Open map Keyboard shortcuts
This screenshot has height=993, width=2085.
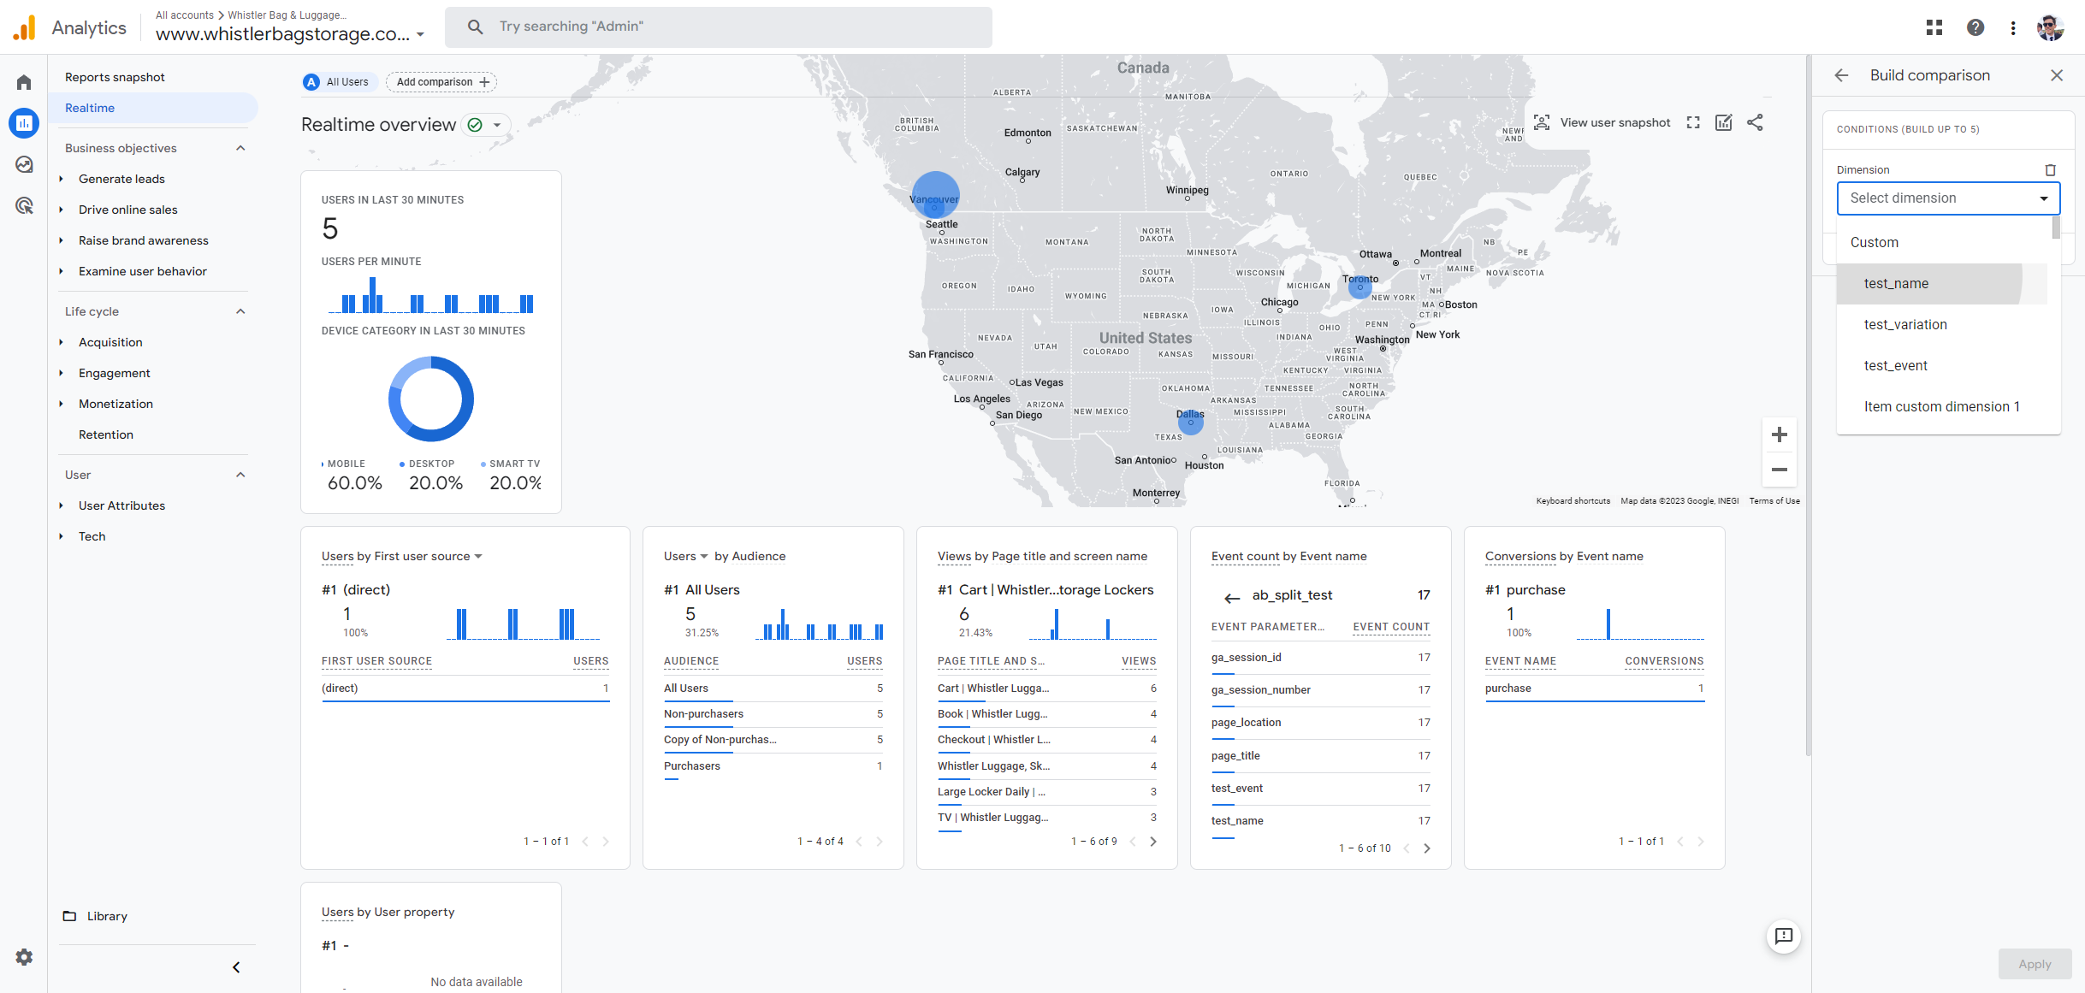coord(1573,501)
